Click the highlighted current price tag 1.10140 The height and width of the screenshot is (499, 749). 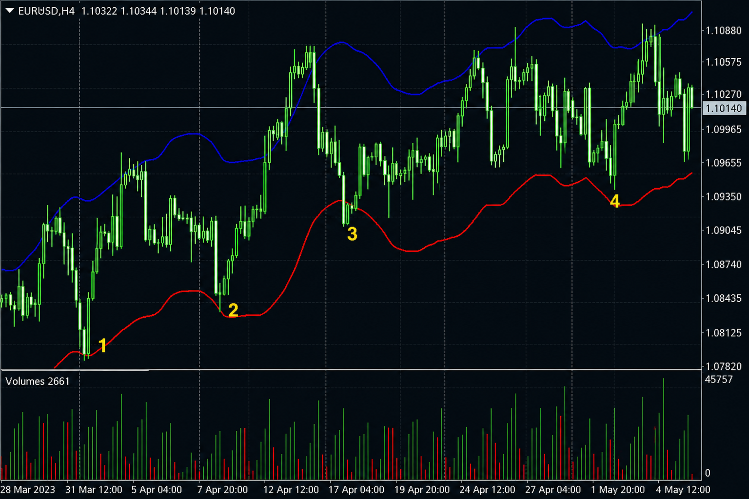tap(724, 108)
